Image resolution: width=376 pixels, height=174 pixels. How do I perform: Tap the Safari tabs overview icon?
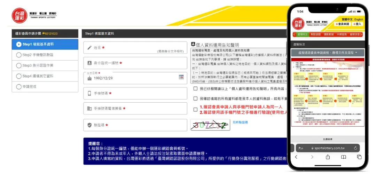coord(359,157)
